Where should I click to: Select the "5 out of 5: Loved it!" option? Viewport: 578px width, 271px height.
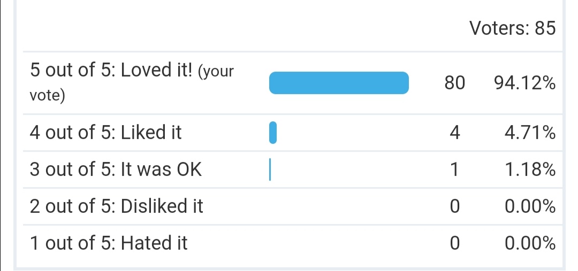111,71
